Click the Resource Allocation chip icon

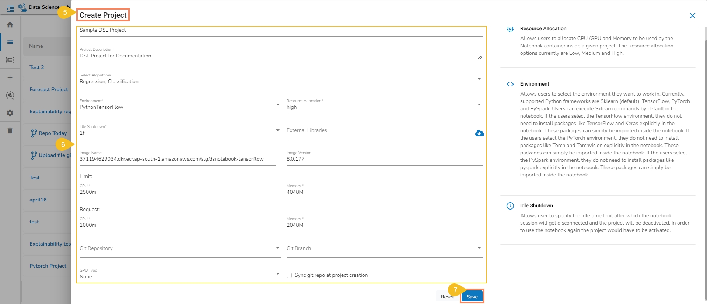pyautogui.click(x=510, y=29)
